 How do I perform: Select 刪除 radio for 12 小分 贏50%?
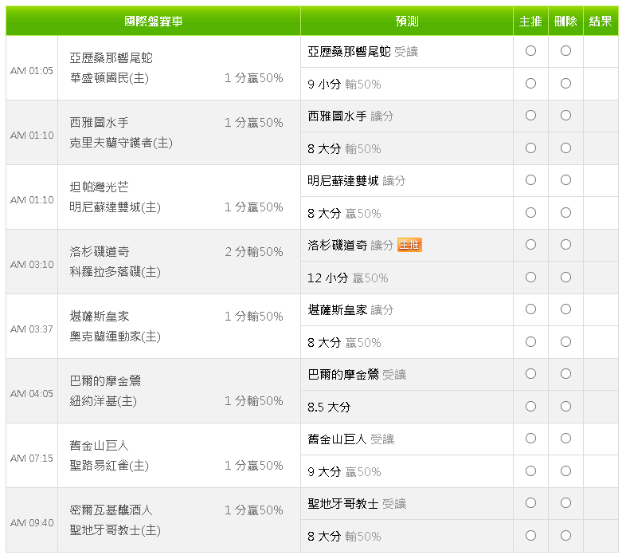point(565,278)
